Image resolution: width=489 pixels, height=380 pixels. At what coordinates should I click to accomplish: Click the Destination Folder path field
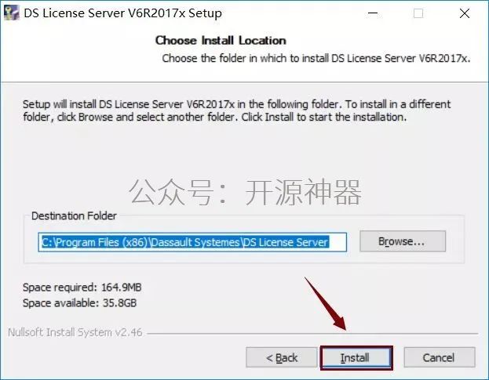pyautogui.click(x=192, y=242)
